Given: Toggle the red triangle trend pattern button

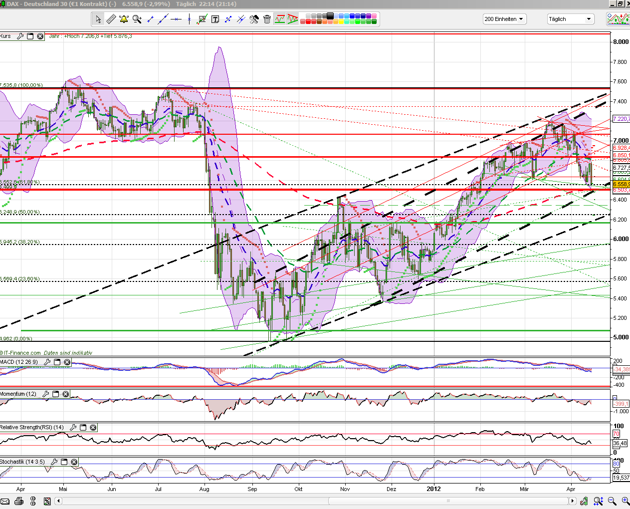Looking at the screenshot, I should tap(293, 19).
